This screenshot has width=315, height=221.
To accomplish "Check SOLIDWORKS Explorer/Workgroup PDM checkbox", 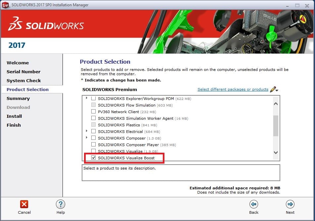I will 93,98.
